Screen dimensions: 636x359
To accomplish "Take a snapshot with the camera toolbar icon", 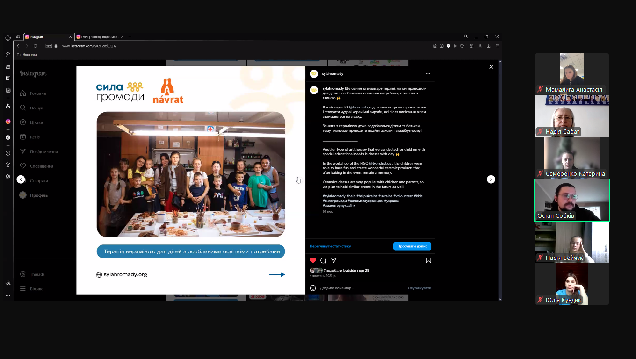I will [441, 46].
